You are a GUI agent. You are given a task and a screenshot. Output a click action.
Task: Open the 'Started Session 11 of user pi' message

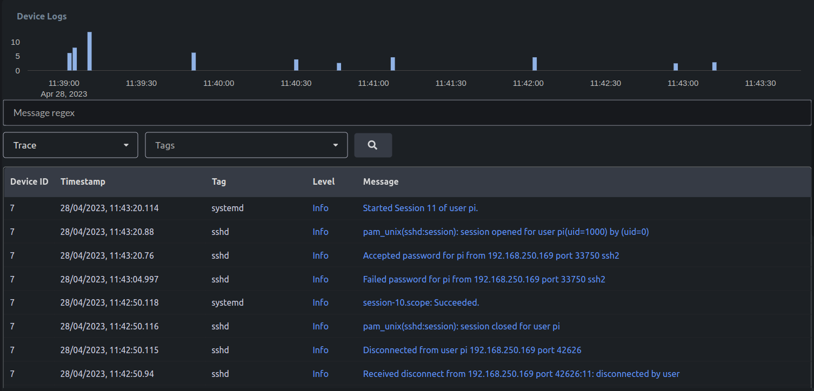point(421,208)
